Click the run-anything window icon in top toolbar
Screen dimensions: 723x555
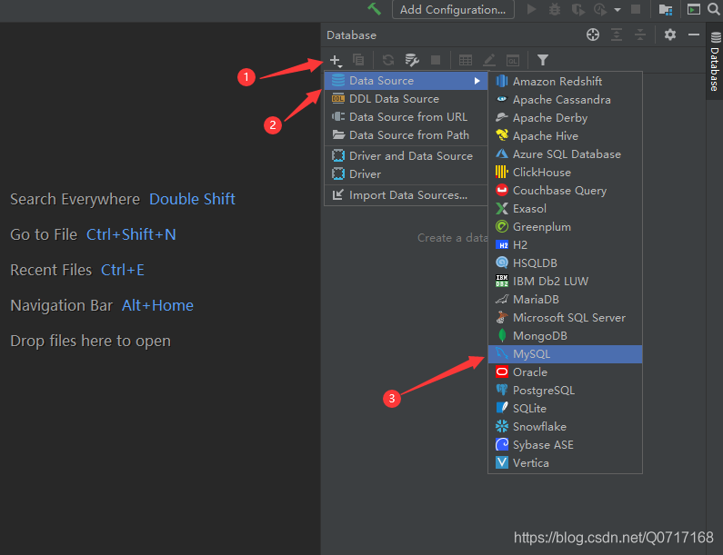694,9
